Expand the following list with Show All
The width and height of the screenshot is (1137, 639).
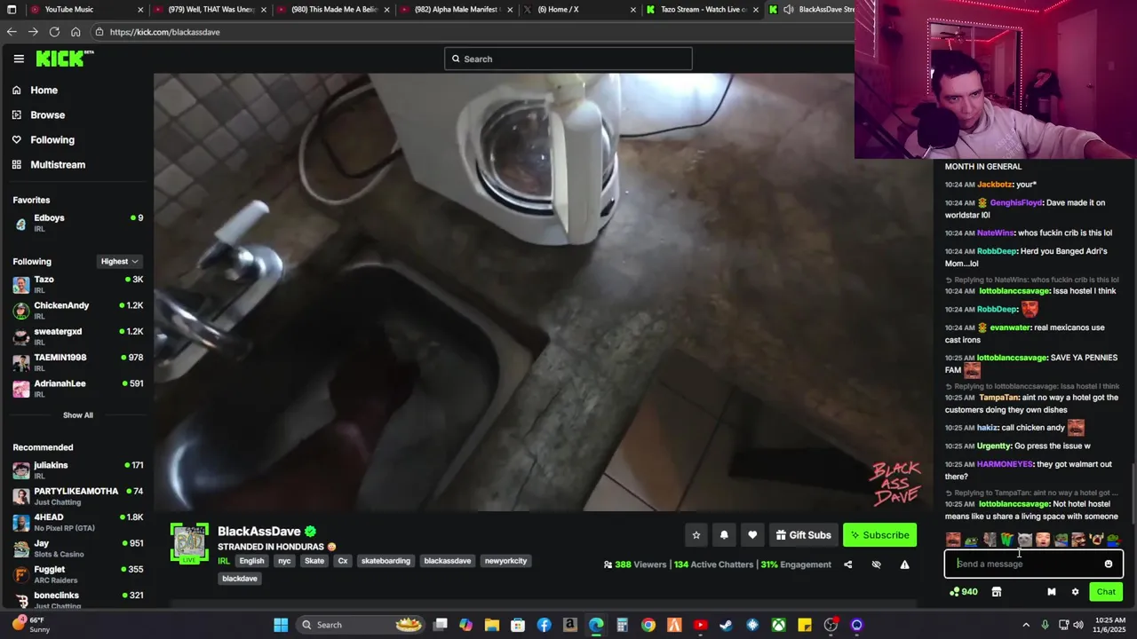(77, 414)
